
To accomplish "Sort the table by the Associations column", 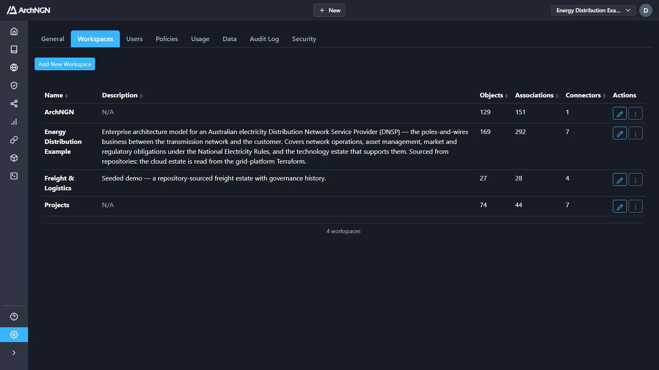I will click(x=537, y=95).
